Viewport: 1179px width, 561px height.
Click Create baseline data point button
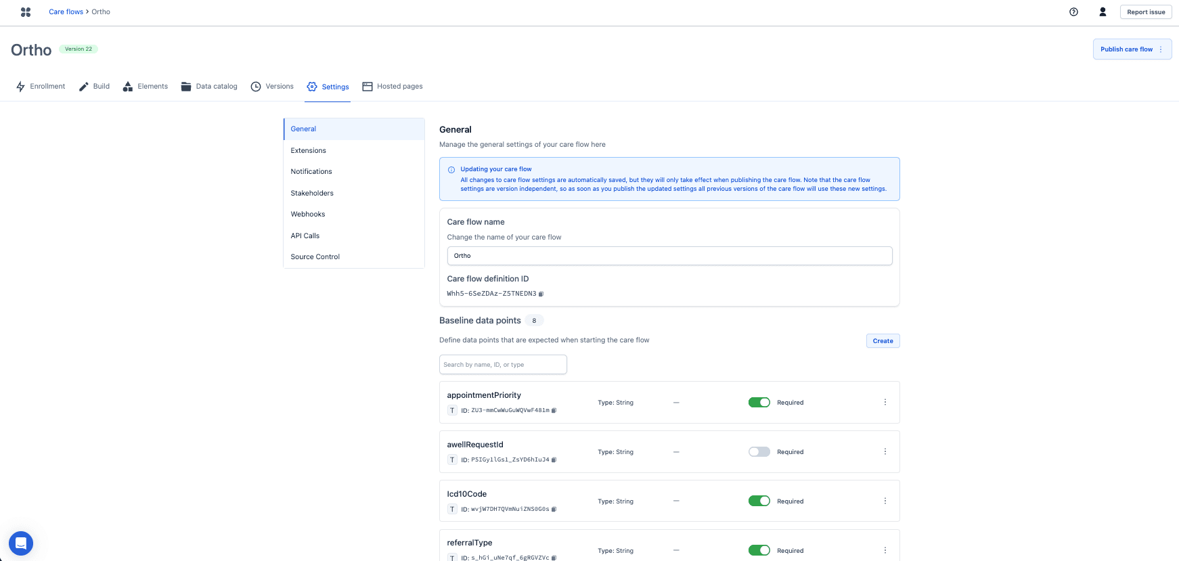[883, 341]
